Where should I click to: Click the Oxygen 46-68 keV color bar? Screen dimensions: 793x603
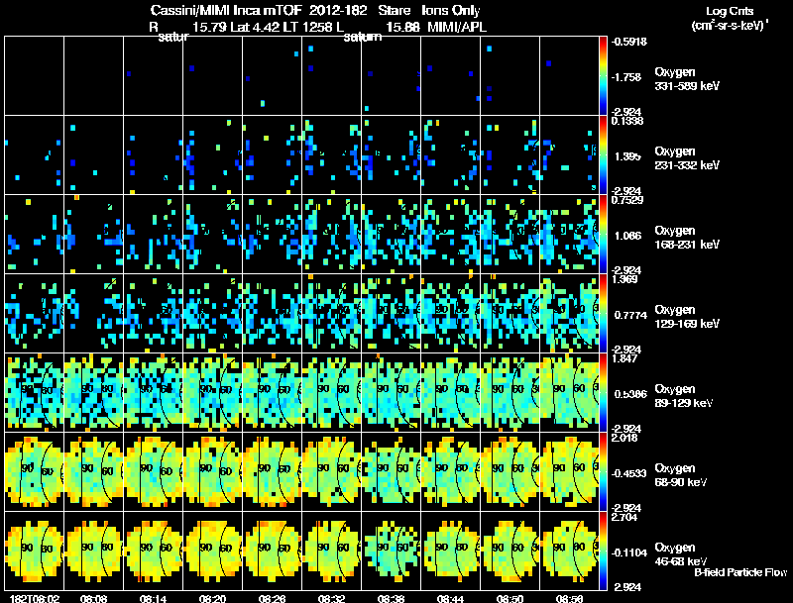coord(603,551)
